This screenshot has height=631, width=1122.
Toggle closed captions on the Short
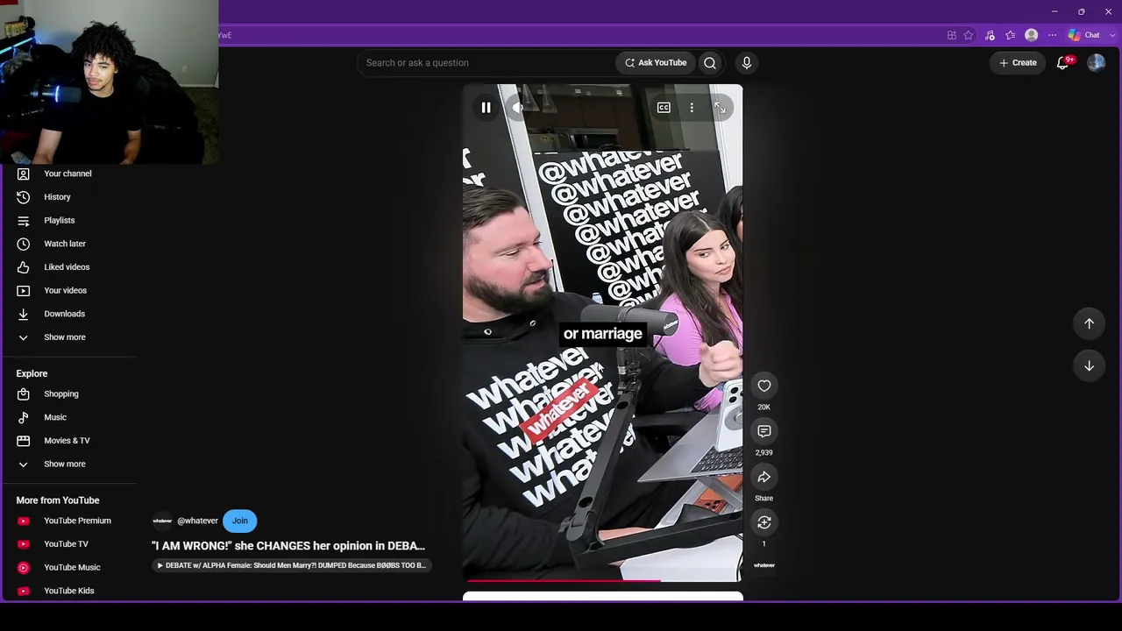coord(664,108)
